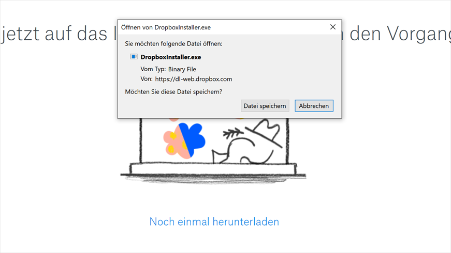Click the Vom Typ label in dialog
Viewport: 451px width, 253px height.
coord(153,69)
